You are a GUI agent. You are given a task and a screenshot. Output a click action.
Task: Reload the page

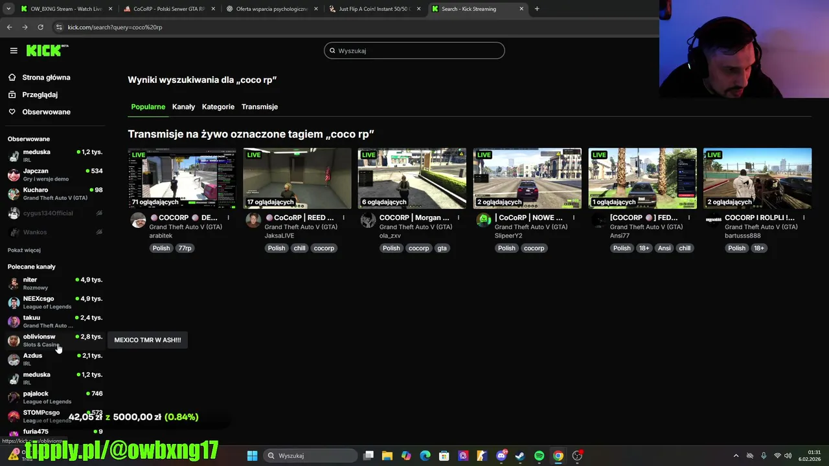[40, 27]
